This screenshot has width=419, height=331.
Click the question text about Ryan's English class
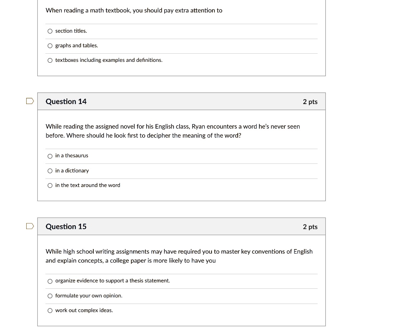click(173, 131)
